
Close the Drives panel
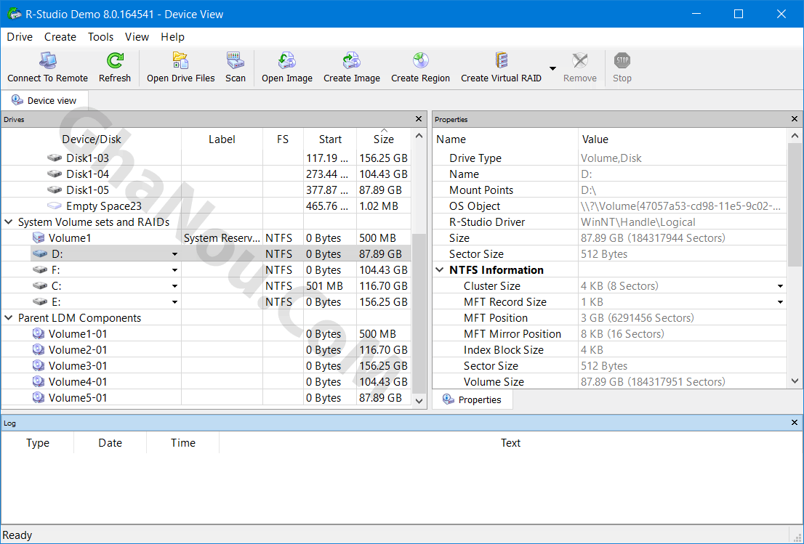[x=419, y=119]
